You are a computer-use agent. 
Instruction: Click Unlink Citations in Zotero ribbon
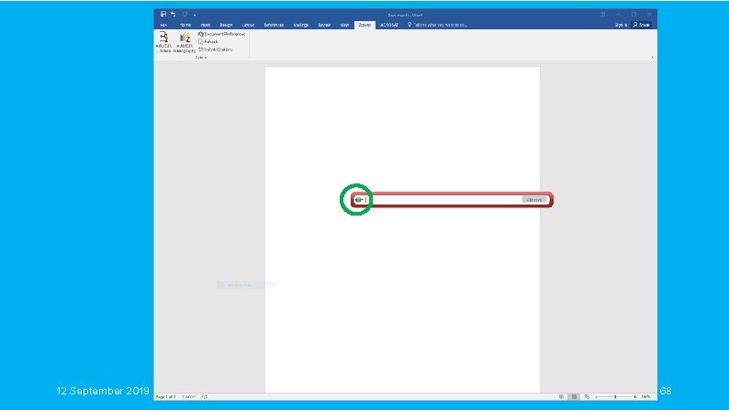[x=215, y=50]
